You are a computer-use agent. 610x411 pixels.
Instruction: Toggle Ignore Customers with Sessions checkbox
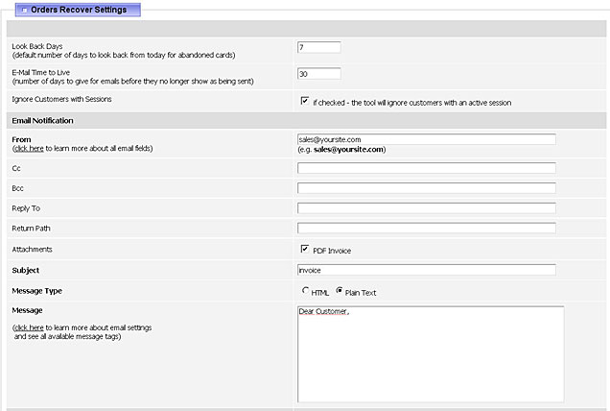click(305, 101)
